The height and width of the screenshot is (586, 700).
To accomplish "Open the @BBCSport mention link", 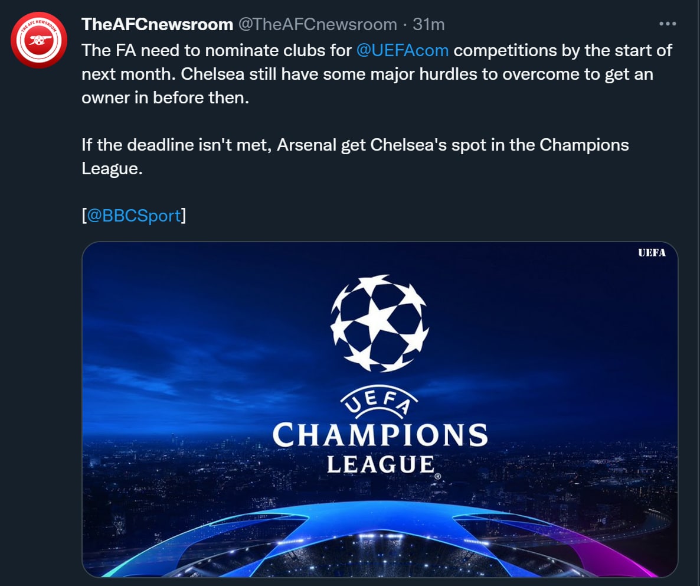I will click(x=134, y=216).
